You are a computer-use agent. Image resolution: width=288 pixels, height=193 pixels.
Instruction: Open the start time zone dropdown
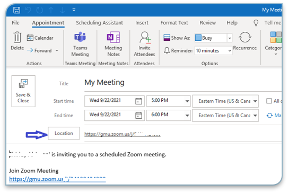pyautogui.click(x=255, y=101)
